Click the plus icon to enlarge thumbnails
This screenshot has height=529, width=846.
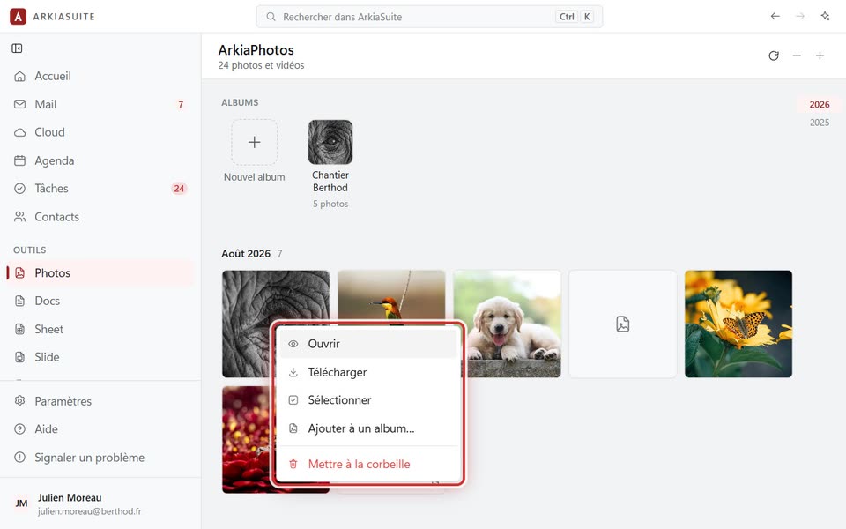[x=820, y=56]
